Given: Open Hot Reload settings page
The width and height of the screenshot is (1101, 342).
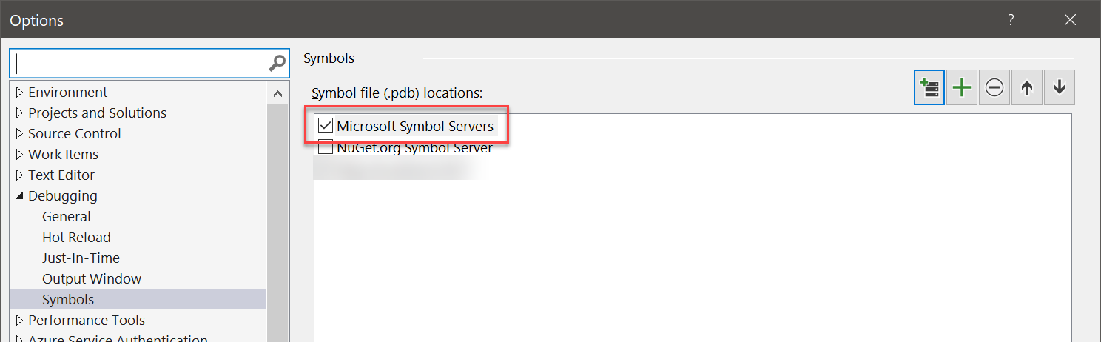Looking at the screenshot, I should 76,238.
